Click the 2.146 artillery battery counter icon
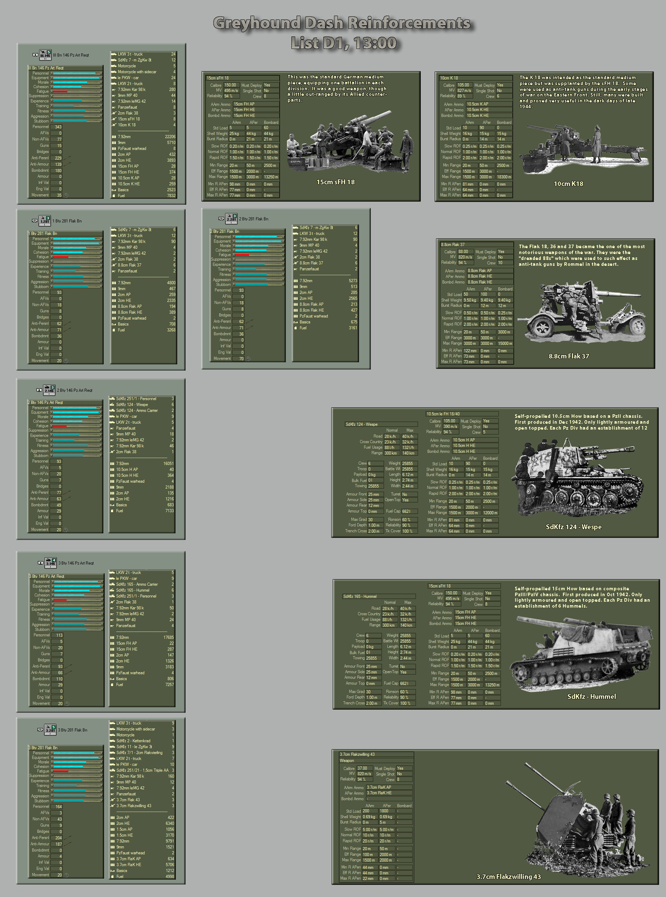This screenshot has height=897, width=666. point(49,390)
